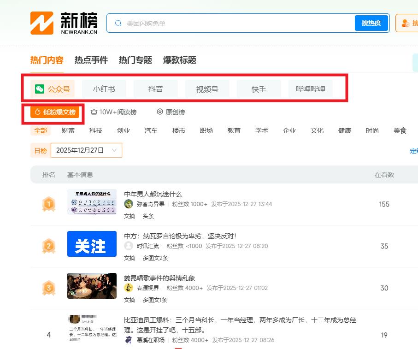Filter by 健康 category

[x=345, y=130]
